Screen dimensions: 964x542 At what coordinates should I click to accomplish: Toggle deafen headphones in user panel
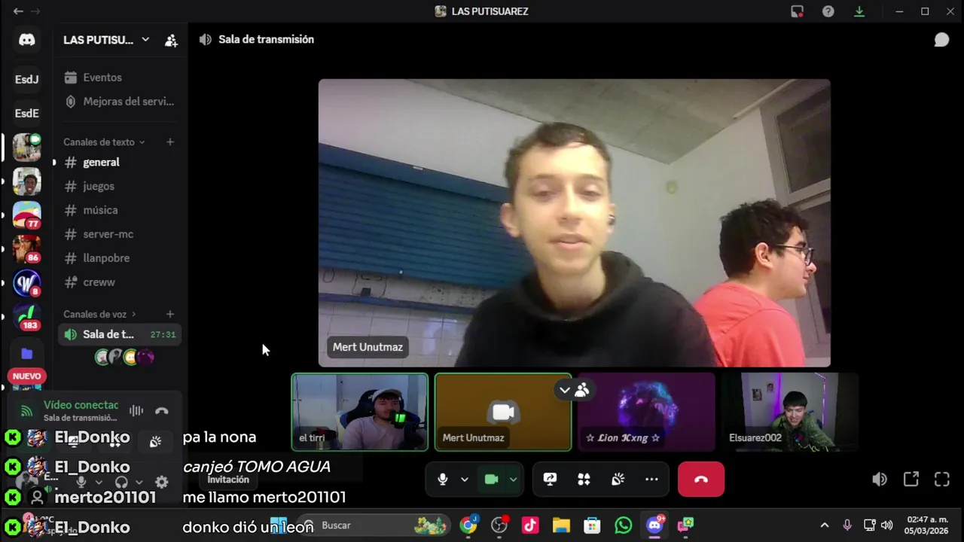point(120,482)
